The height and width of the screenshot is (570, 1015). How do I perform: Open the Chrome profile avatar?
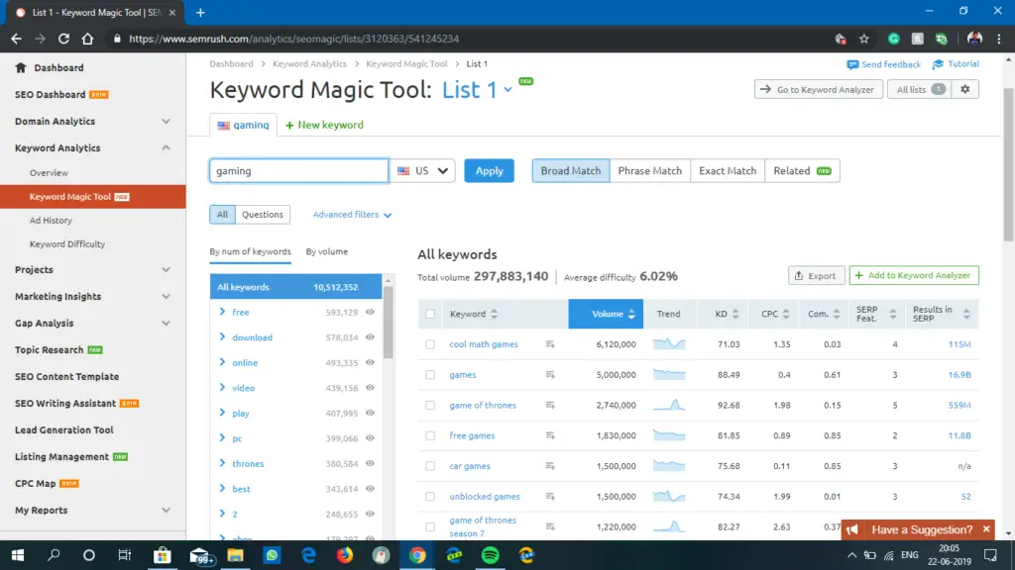coord(974,39)
